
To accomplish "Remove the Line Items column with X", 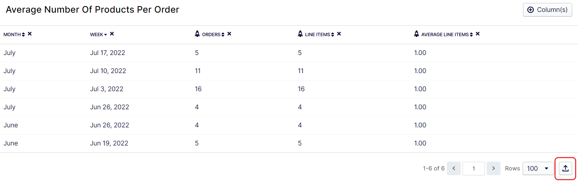I will (x=339, y=34).
